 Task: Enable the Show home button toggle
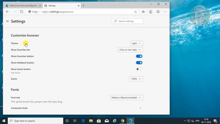[139, 69]
